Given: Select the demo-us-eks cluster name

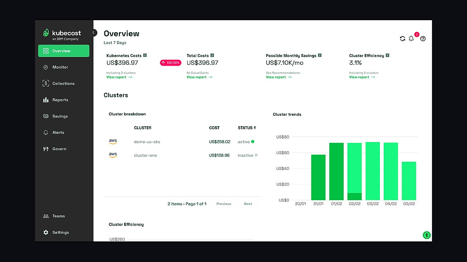Looking at the screenshot, I should pos(147,142).
